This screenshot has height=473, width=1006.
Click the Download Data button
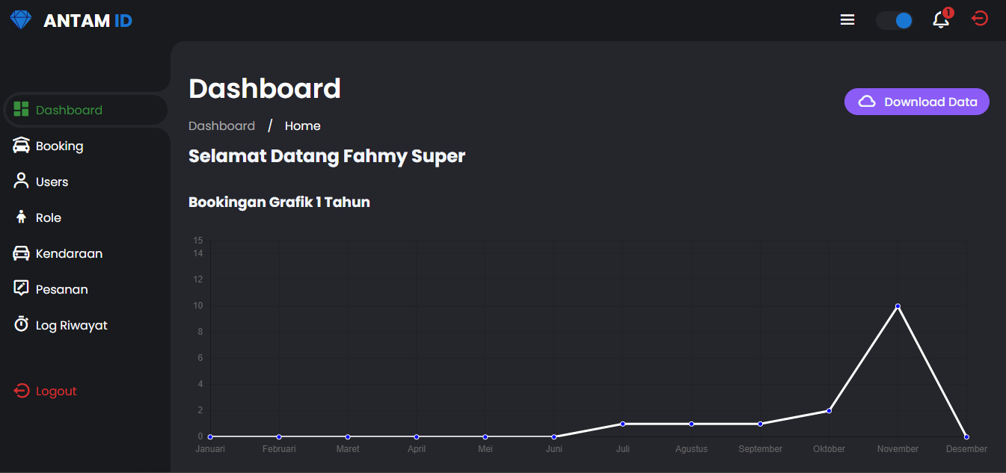coord(916,101)
